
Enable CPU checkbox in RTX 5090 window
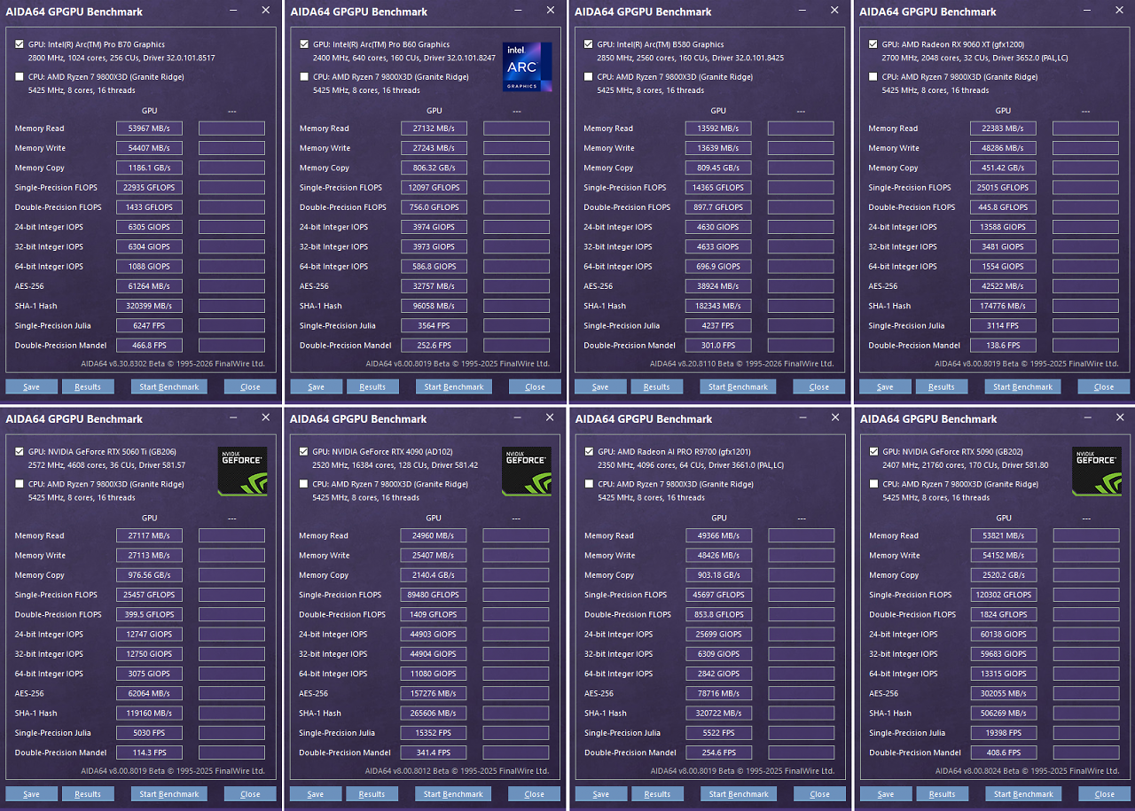pyautogui.click(x=874, y=484)
